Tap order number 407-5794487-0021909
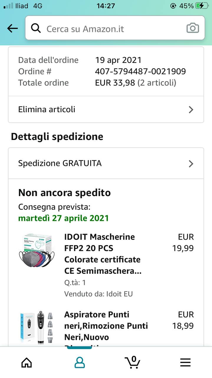212x378 pixels. pos(140,71)
